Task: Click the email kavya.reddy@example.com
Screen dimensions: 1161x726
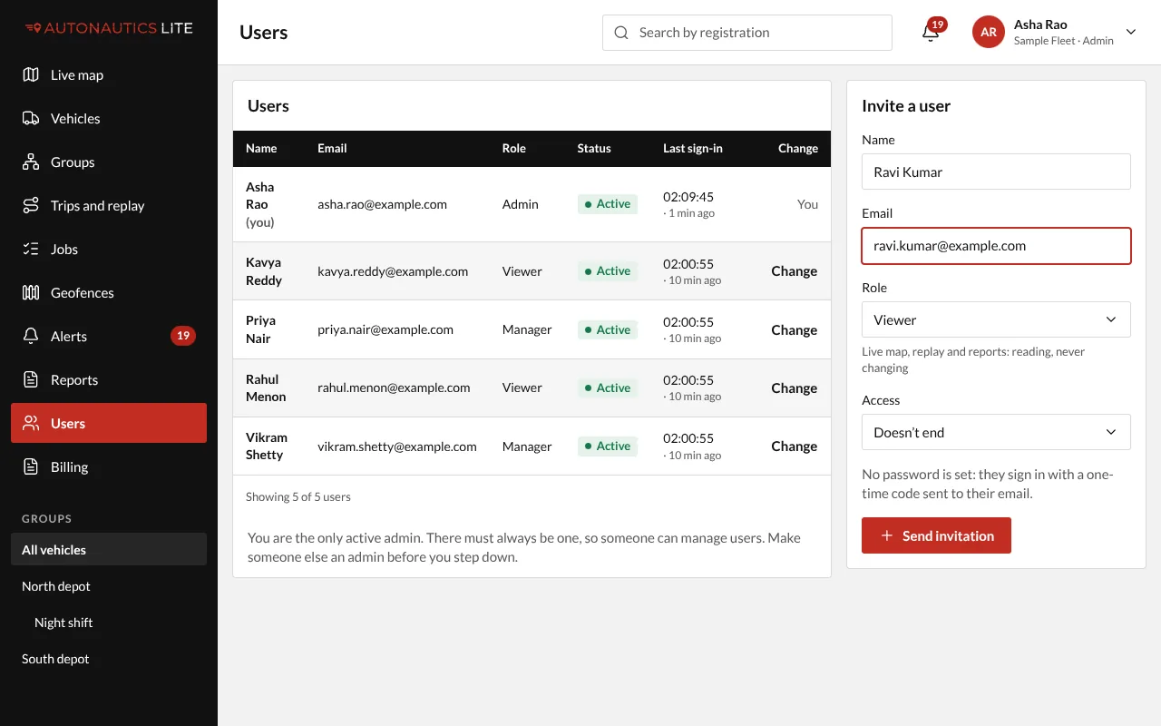Action: pyautogui.click(x=393, y=271)
